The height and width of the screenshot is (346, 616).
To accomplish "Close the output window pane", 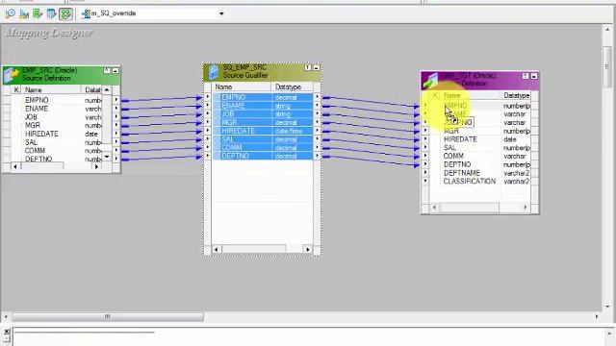I will click(x=7, y=332).
